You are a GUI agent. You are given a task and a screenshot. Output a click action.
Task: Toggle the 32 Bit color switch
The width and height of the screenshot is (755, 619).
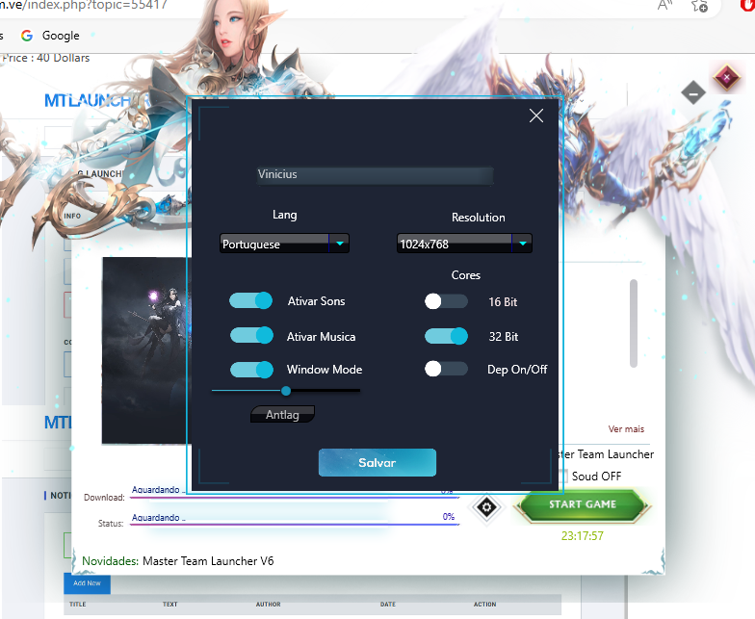(x=446, y=336)
